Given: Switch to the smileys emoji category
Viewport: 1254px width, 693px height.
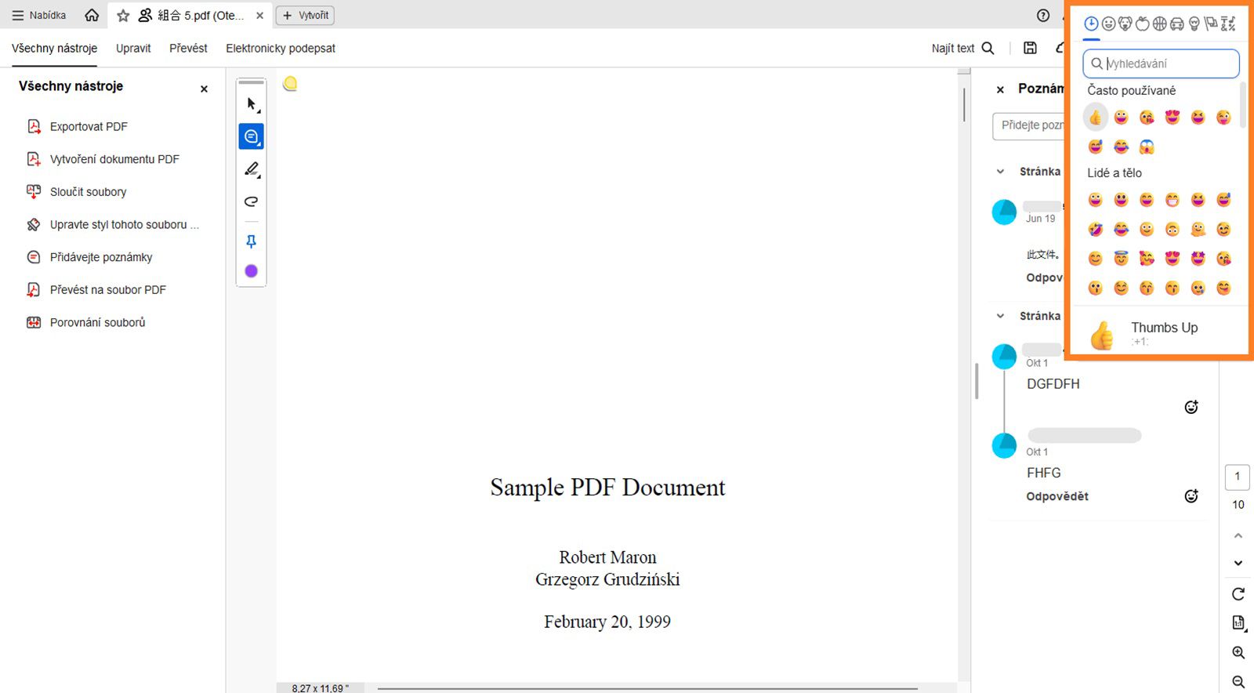Looking at the screenshot, I should [x=1108, y=24].
